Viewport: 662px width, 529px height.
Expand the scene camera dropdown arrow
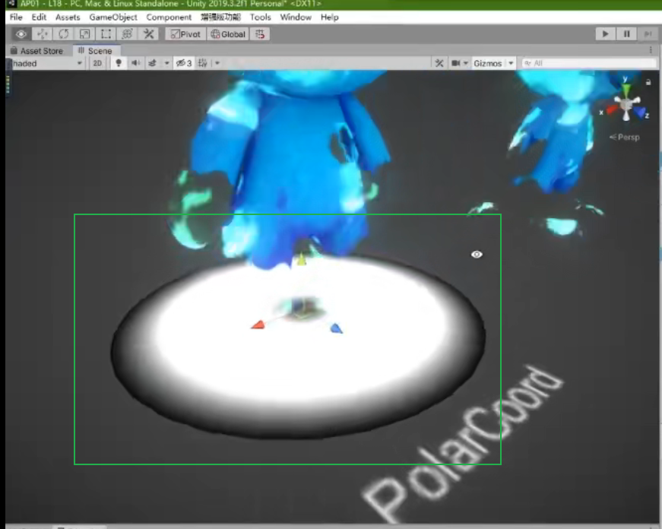click(466, 63)
